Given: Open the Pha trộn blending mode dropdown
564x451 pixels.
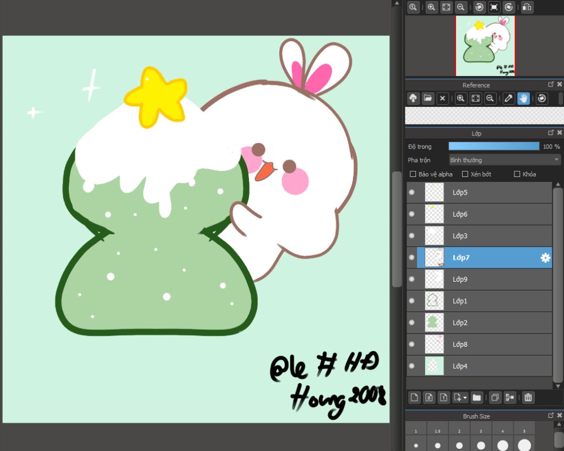Looking at the screenshot, I should click(505, 160).
